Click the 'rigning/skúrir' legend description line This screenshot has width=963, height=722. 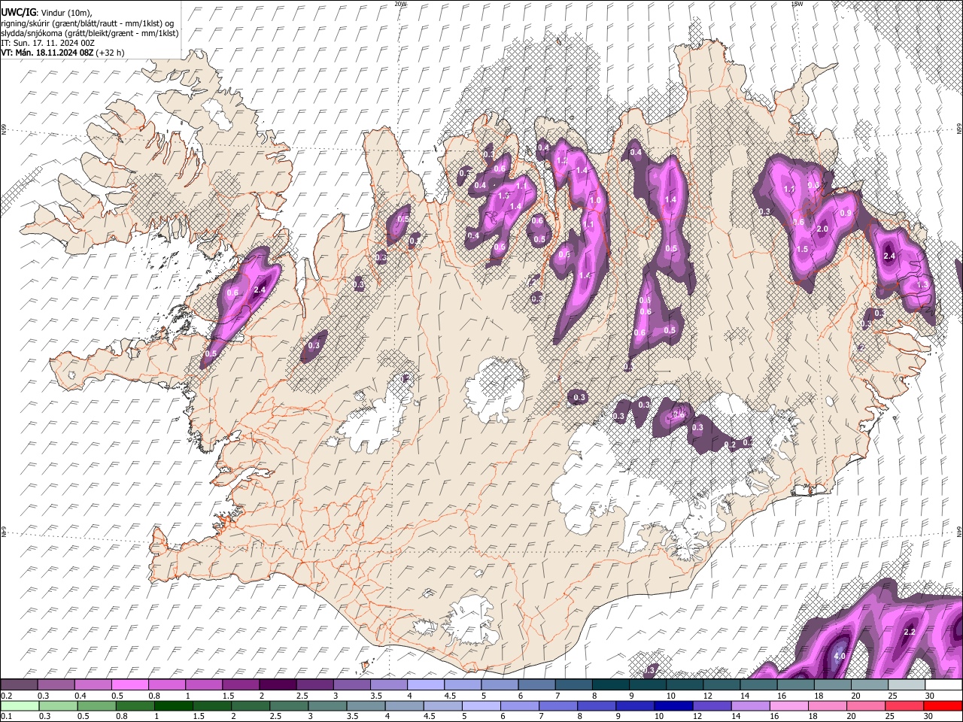87,23
